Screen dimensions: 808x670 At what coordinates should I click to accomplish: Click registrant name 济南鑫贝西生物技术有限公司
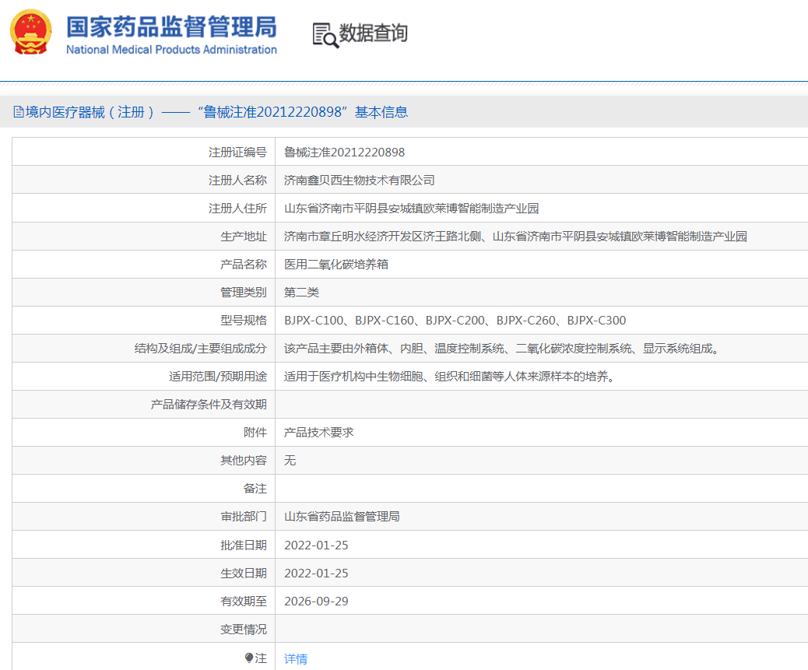pyautogui.click(x=359, y=181)
